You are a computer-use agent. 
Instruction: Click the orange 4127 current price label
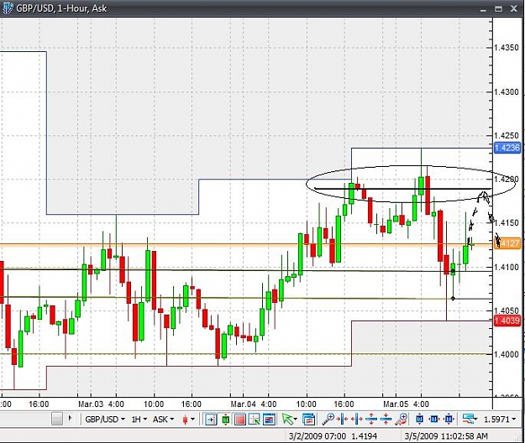click(x=507, y=243)
